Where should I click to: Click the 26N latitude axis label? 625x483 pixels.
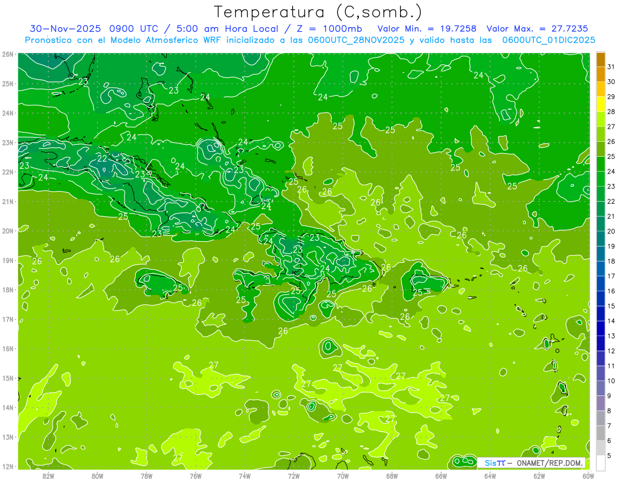tap(8, 54)
